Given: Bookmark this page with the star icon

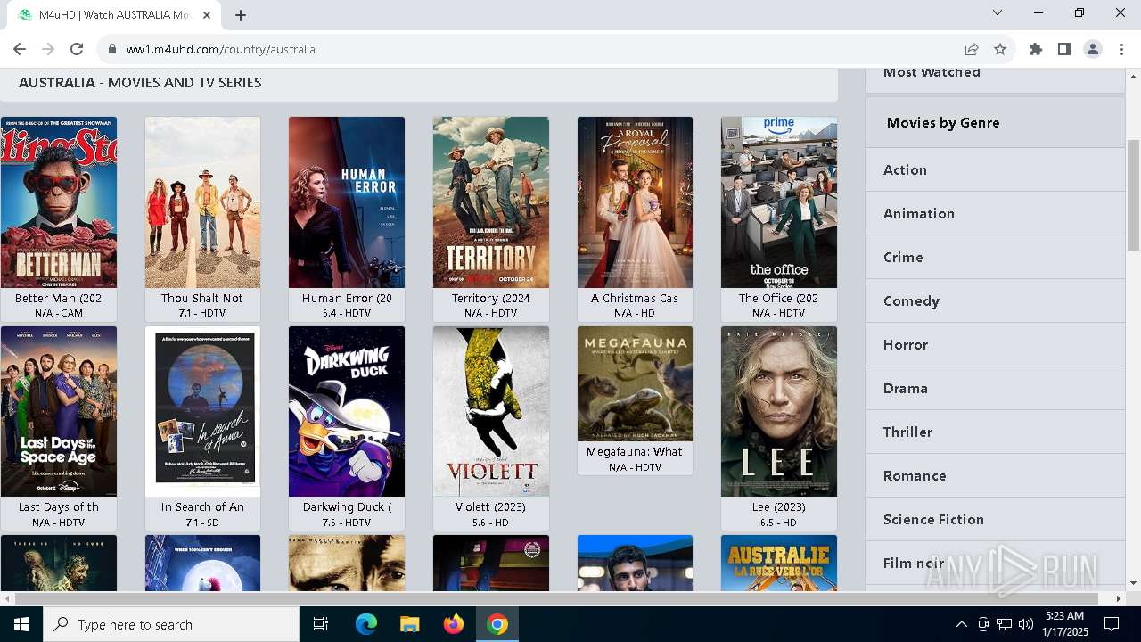Looking at the screenshot, I should pyautogui.click(x=1000, y=49).
